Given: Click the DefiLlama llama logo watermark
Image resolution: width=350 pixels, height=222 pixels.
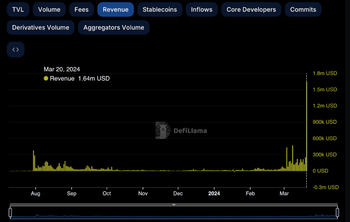Looking at the screenshot, I should 163,130.
